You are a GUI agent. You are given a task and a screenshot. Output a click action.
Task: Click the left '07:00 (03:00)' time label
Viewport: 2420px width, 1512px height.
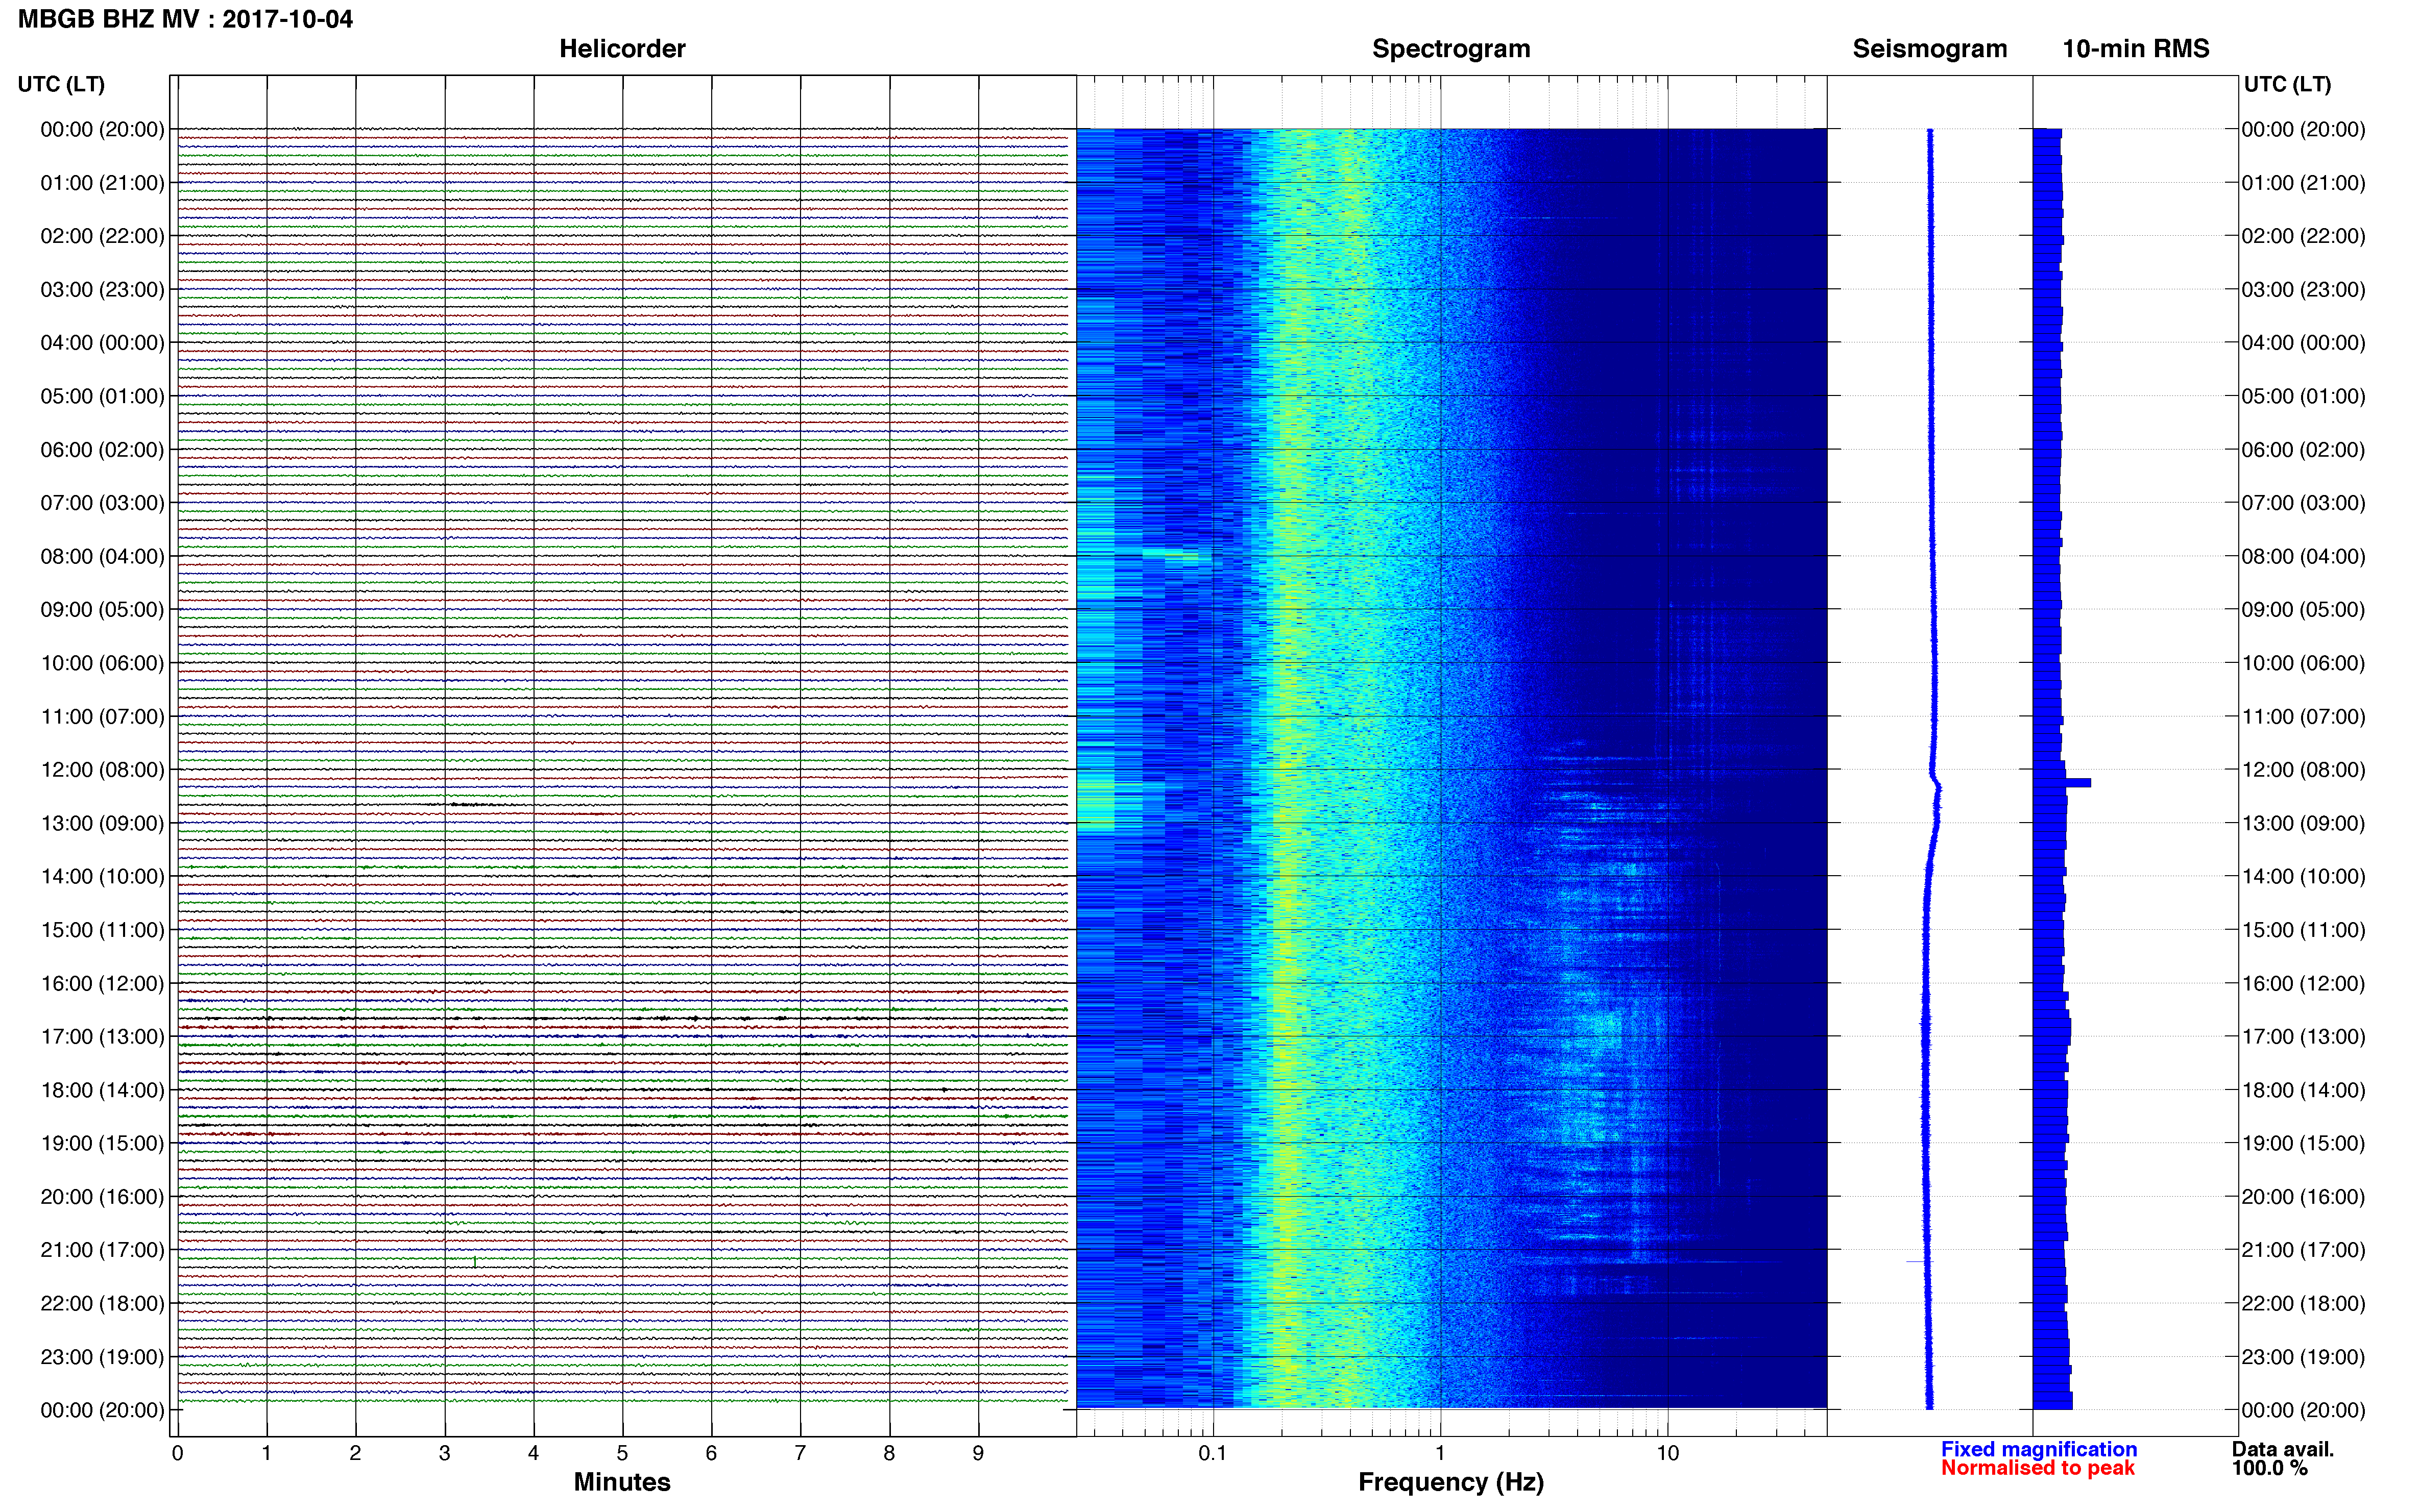point(102,503)
